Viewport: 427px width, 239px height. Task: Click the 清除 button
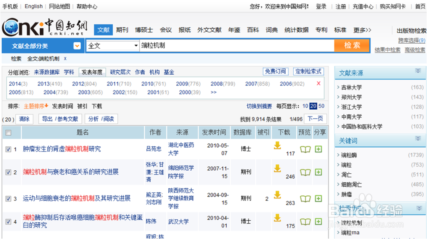(24, 119)
